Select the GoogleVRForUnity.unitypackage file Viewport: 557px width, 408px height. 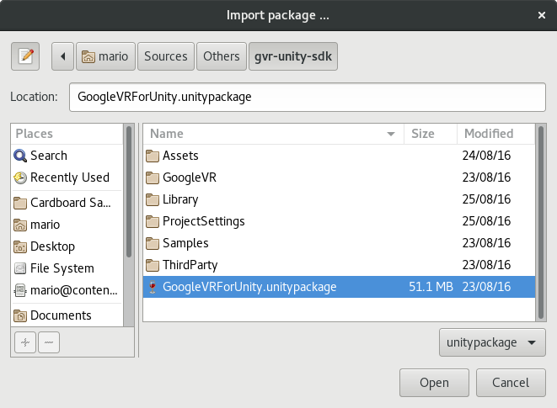click(x=249, y=287)
